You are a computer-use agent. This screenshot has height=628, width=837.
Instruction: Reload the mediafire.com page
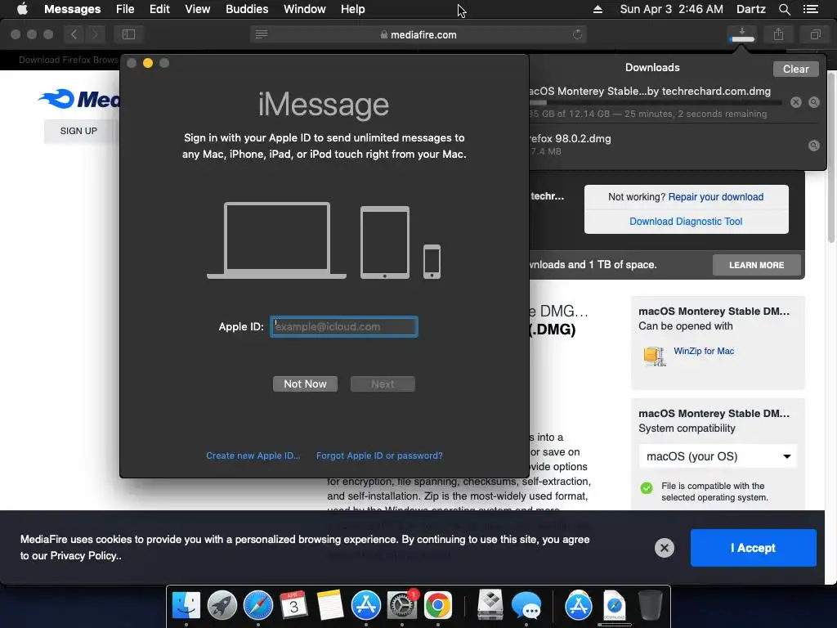[x=577, y=34]
